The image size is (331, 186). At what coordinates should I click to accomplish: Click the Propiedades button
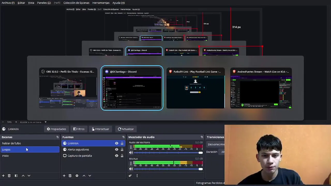pos(56,129)
